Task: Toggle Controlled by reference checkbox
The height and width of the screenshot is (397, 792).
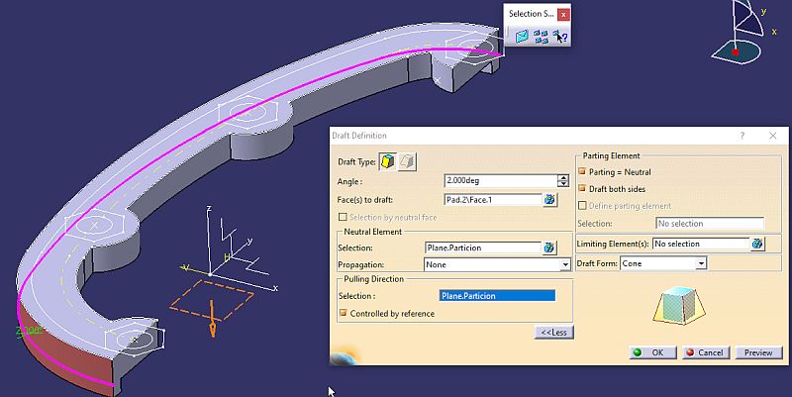Action: pyautogui.click(x=344, y=314)
